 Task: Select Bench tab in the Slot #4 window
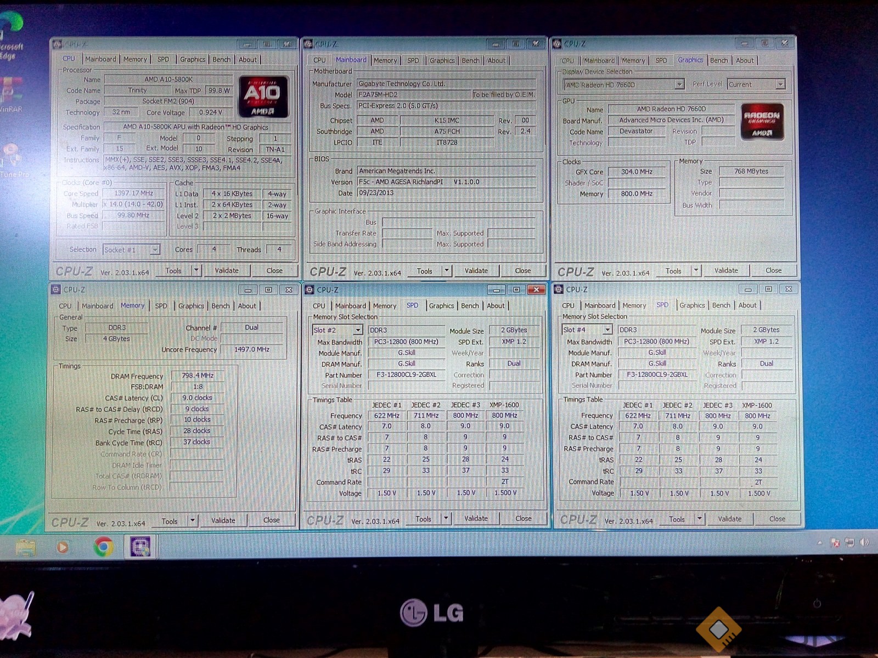(x=721, y=305)
